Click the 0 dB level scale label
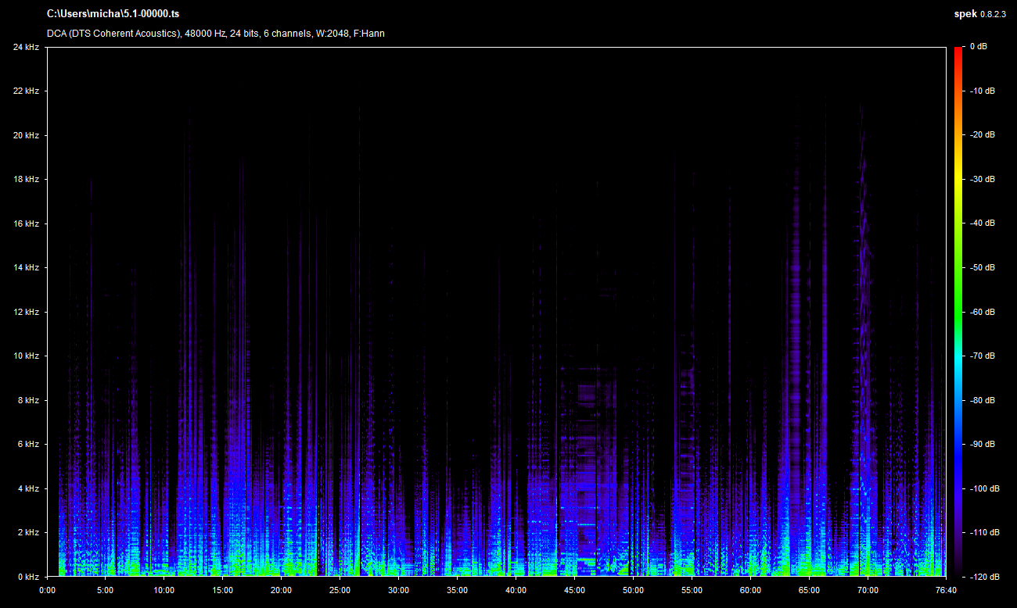1017x608 pixels. (x=978, y=47)
